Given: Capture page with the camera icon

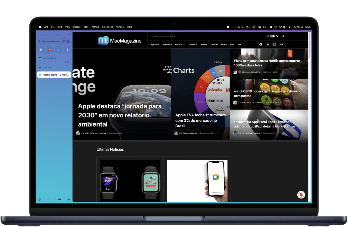Looking at the screenshot, I should [68, 41].
